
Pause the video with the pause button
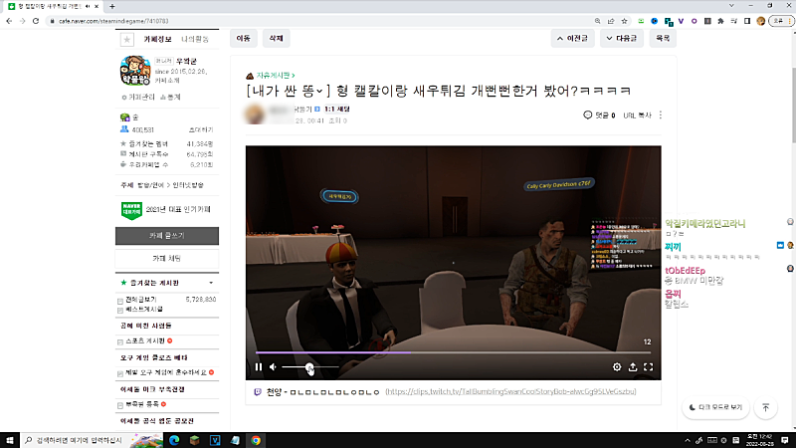pos(259,366)
